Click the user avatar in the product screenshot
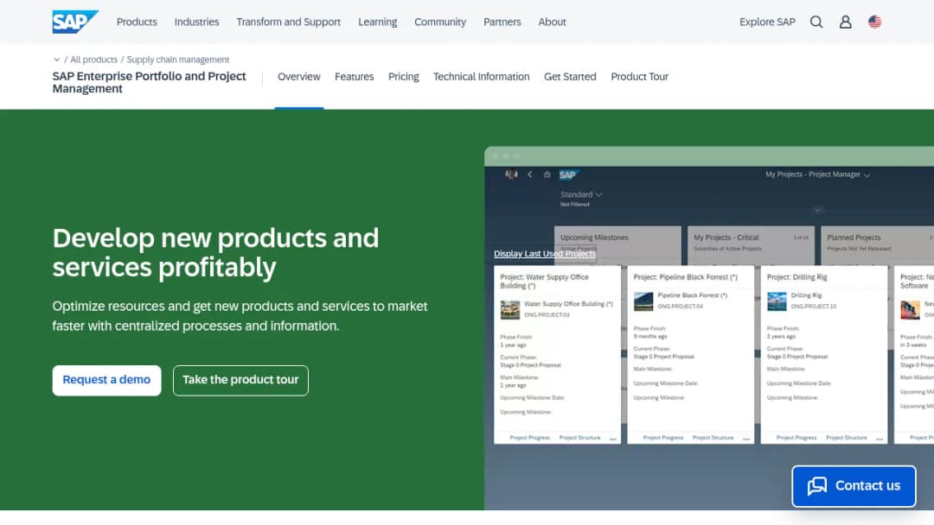This screenshot has height=525, width=934. [511, 174]
